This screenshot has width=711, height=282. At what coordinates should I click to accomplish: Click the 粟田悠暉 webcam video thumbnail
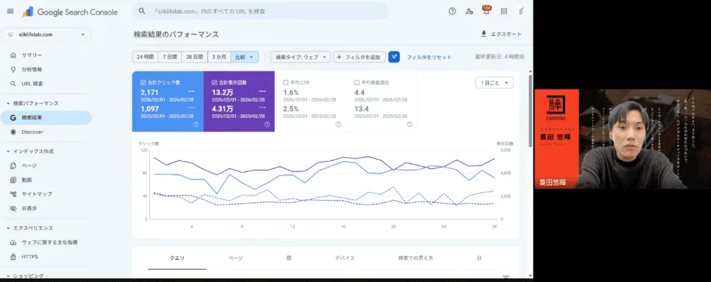point(623,139)
